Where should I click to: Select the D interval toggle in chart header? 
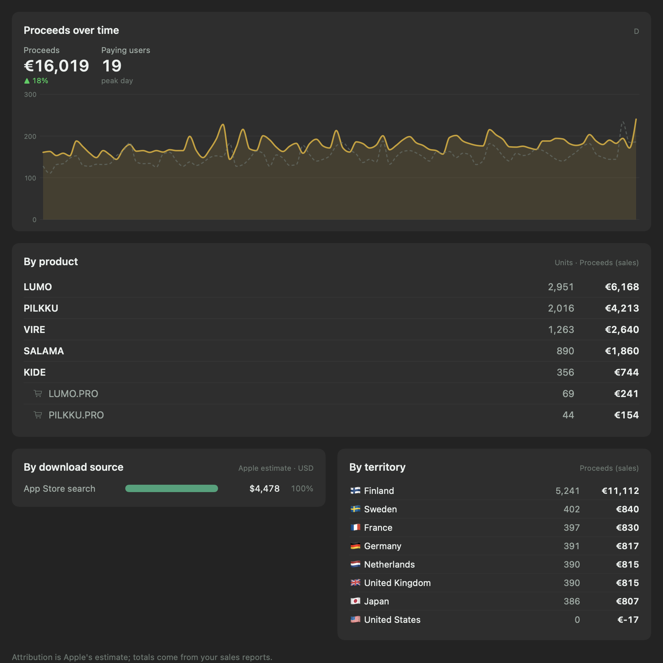click(636, 31)
